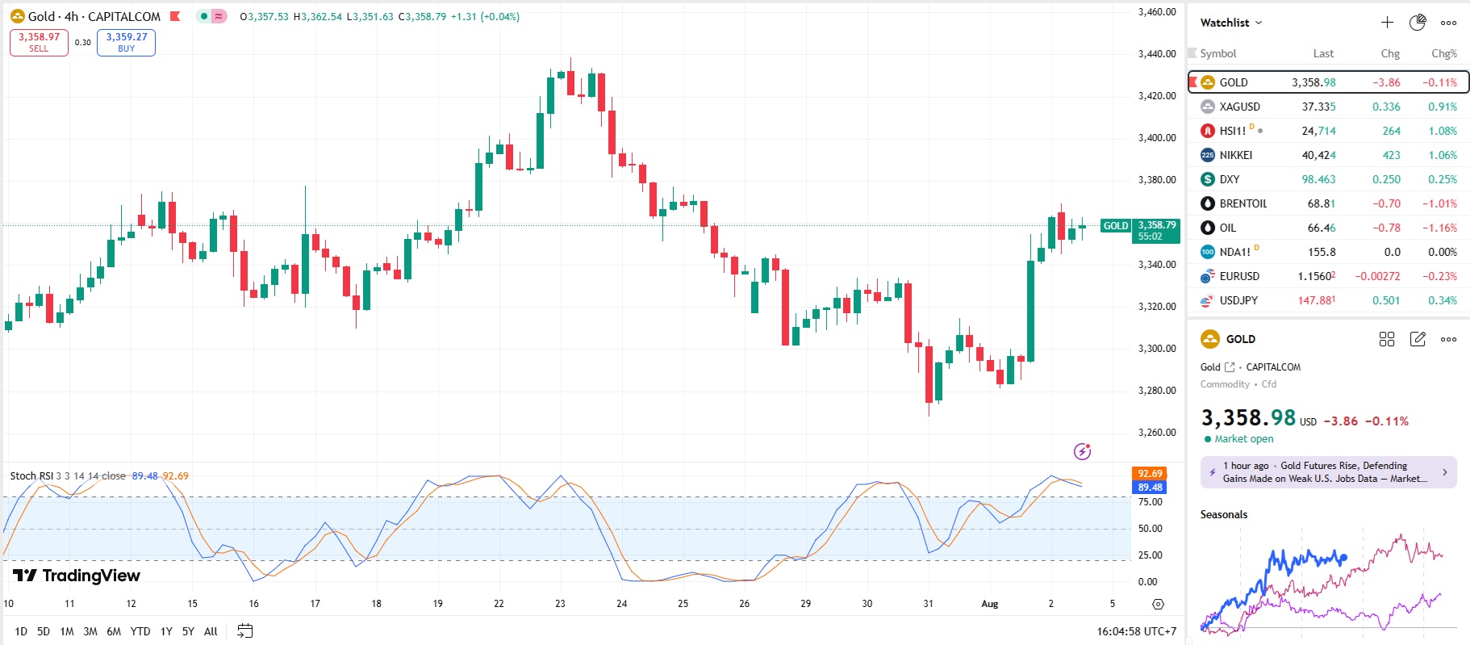The height and width of the screenshot is (645, 1470).
Task: Open the GOLD details three-dots menu
Action: [x=1448, y=339]
